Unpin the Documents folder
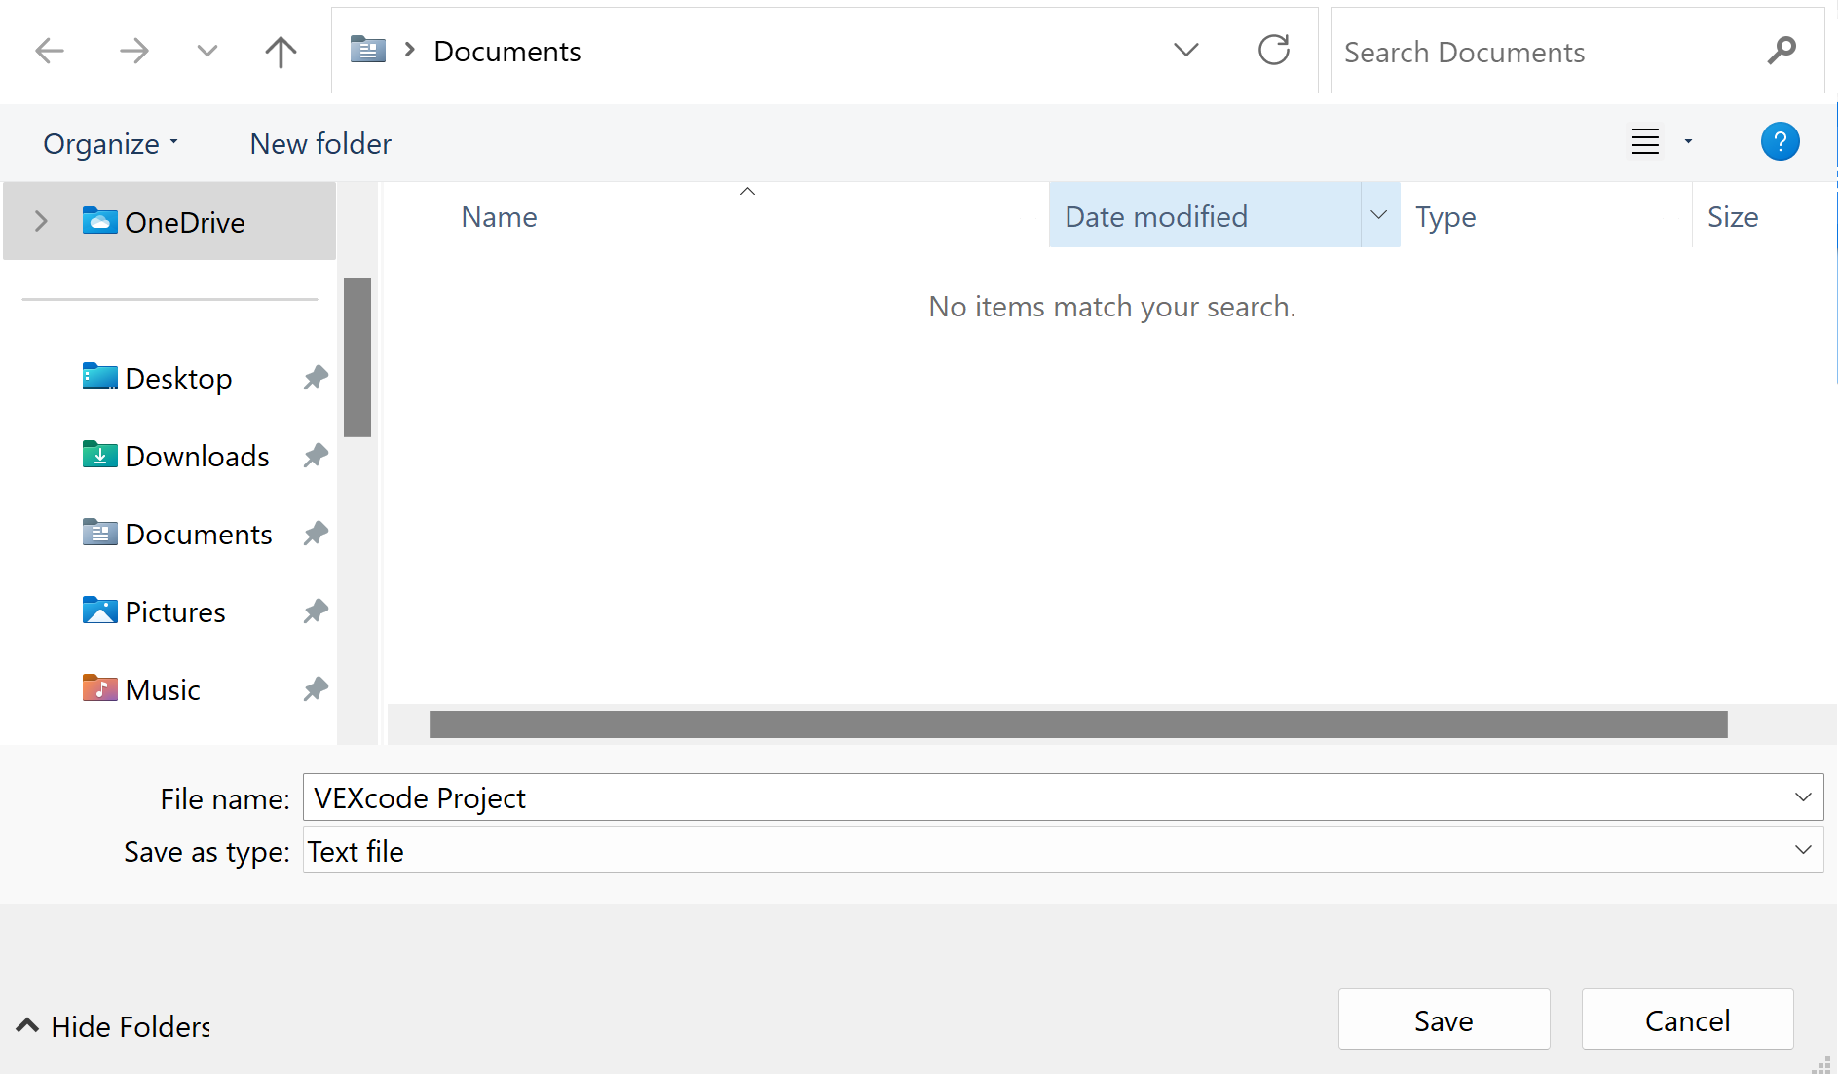Screen dimensions: 1838x1074 tap(315, 533)
